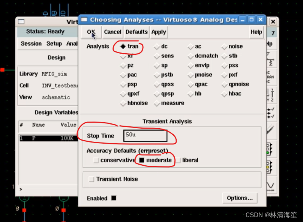Select the tran analysis radio button

tap(123, 46)
